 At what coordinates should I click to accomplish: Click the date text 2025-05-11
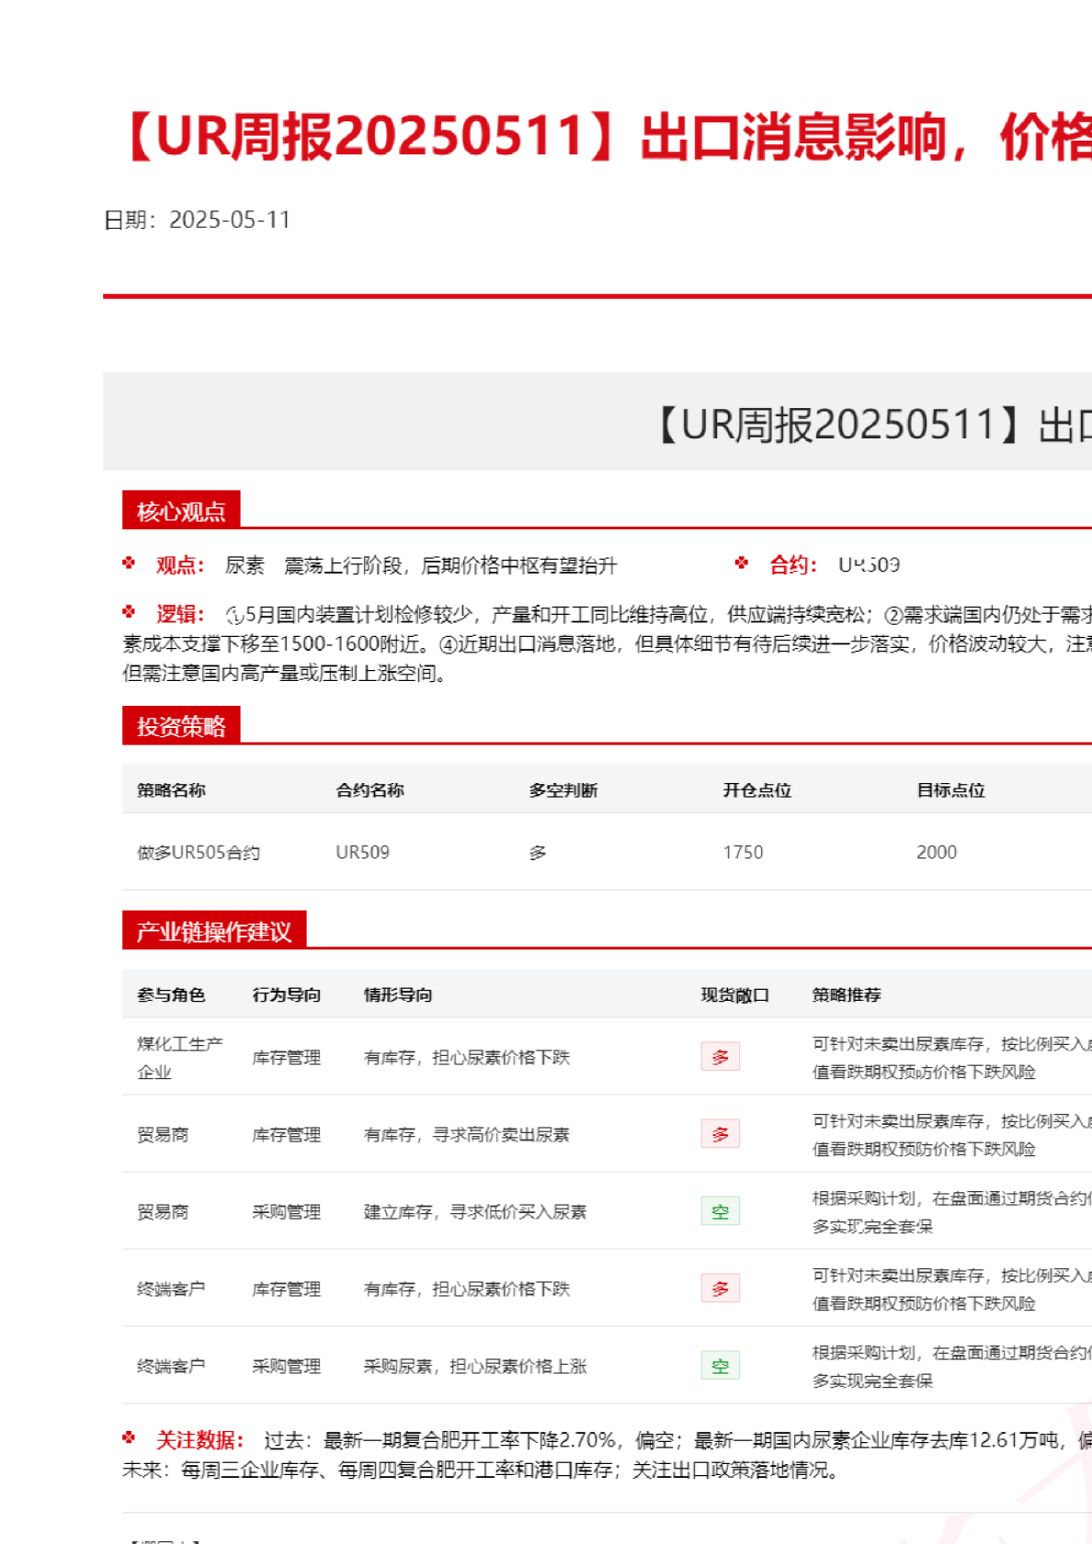tap(230, 220)
